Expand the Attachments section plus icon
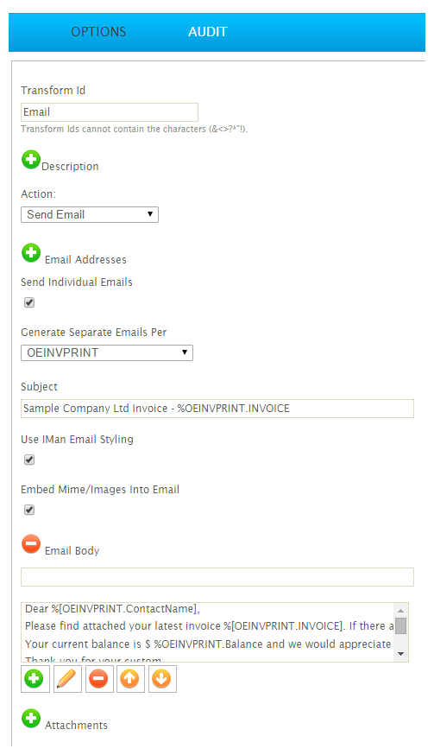434x755 pixels. [x=31, y=719]
